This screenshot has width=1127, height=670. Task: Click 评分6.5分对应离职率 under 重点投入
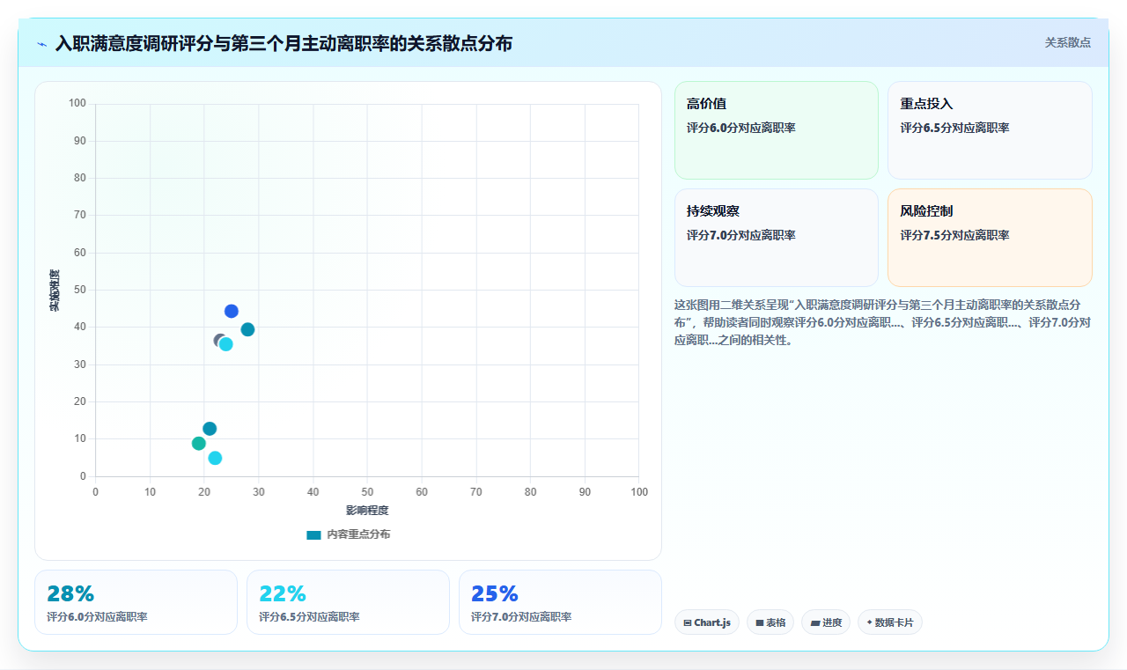[954, 128]
